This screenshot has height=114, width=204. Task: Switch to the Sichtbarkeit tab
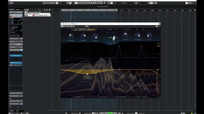coord(18,9)
